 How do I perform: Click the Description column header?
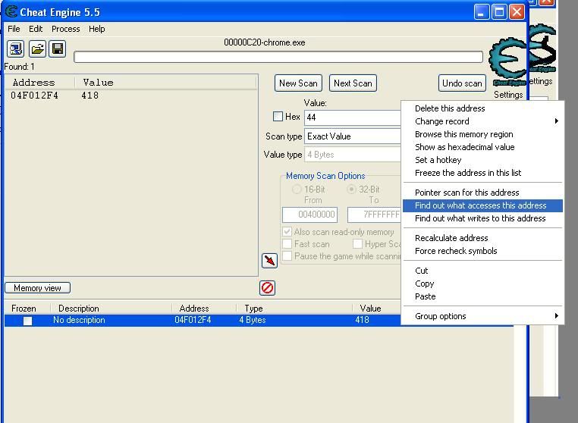[x=79, y=309]
